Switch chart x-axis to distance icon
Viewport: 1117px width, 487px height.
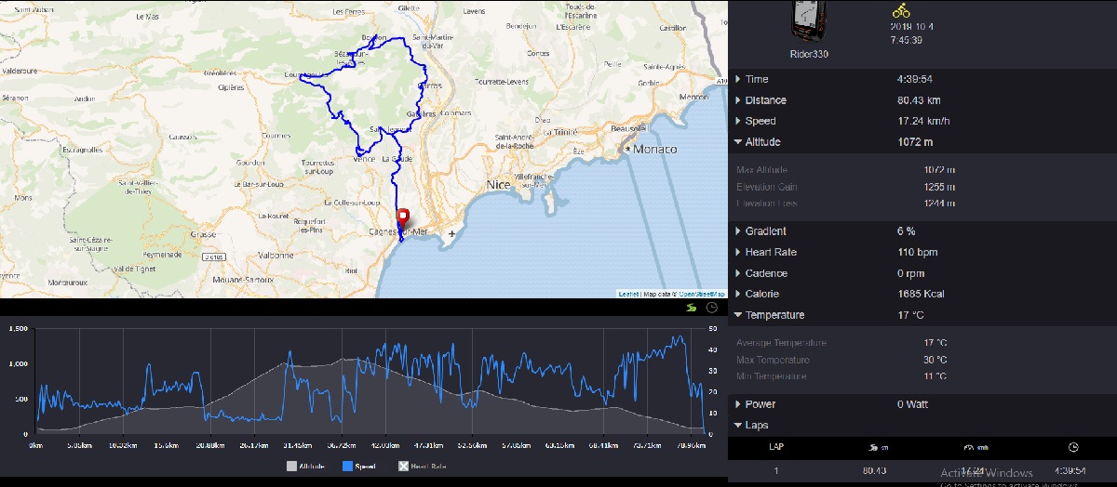690,308
